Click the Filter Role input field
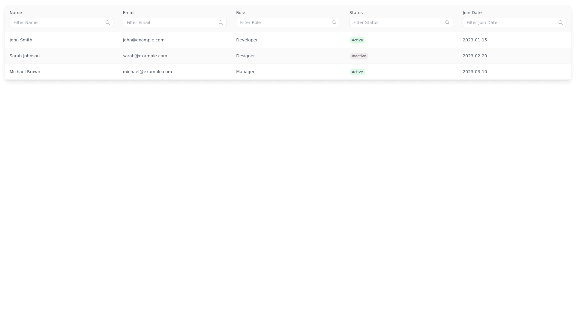The height and width of the screenshot is (324, 576). pyautogui.click(x=285, y=22)
